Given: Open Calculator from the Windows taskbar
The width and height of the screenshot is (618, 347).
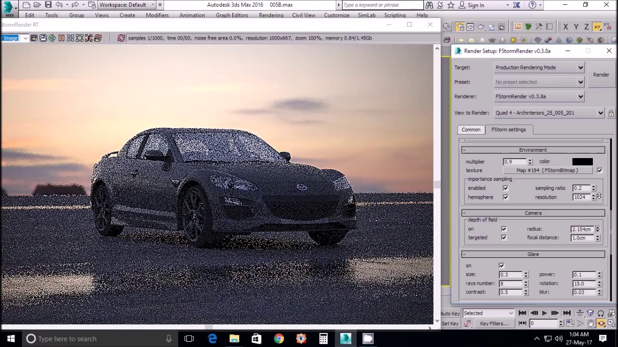Looking at the screenshot, I should (323, 339).
